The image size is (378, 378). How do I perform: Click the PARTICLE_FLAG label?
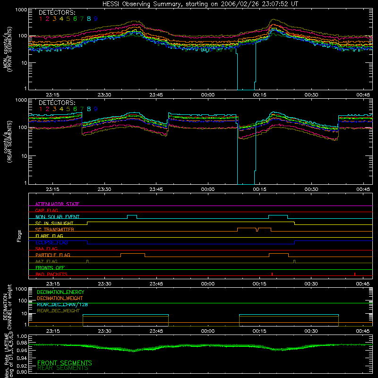pyautogui.click(x=53, y=255)
